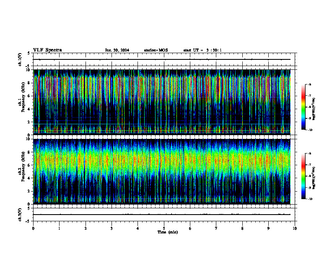Click time axis tick label "0"
Image resolution: width=332 pixels, height=256 pixels.
point(33,228)
